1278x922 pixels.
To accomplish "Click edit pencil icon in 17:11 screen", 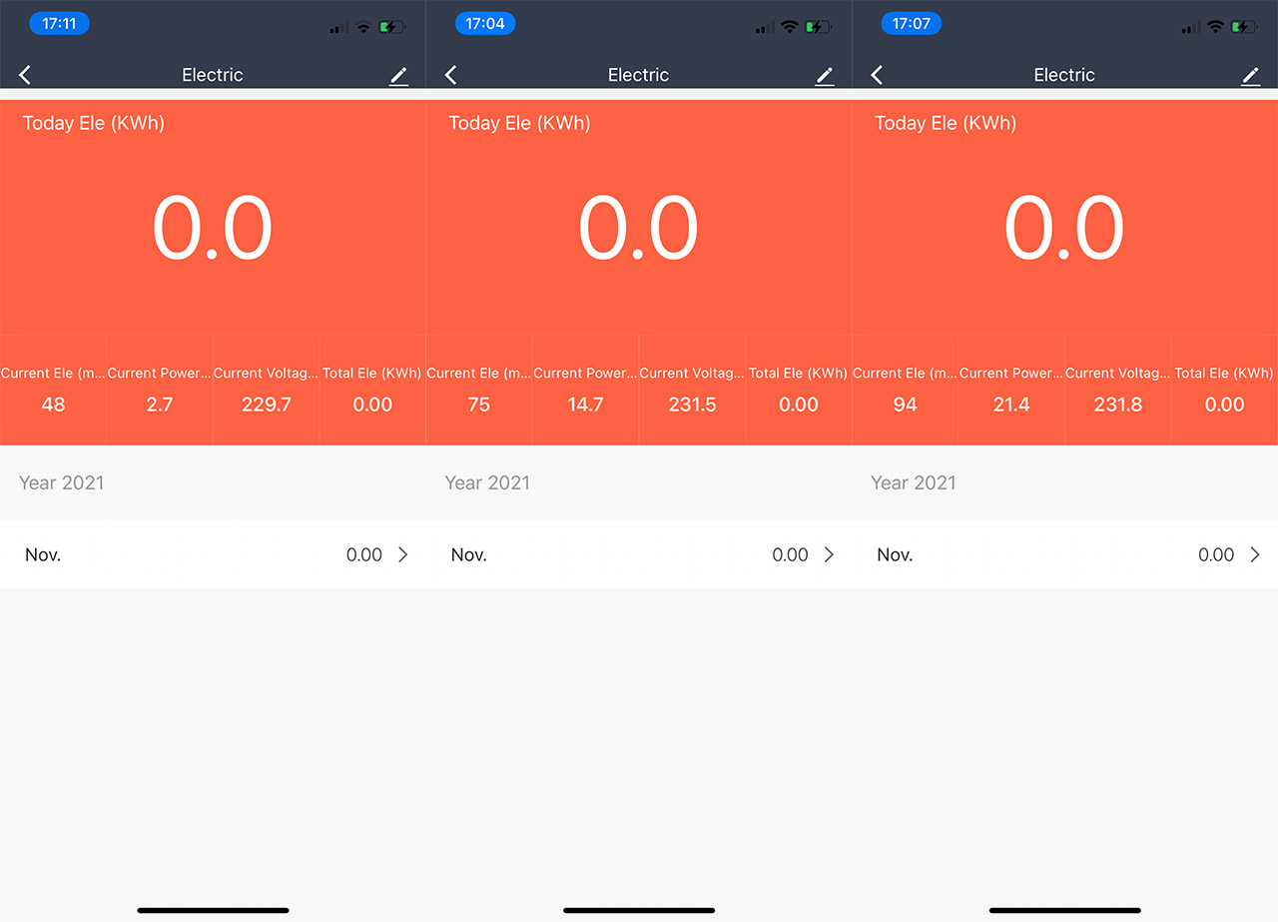I will pyautogui.click(x=398, y=76).
